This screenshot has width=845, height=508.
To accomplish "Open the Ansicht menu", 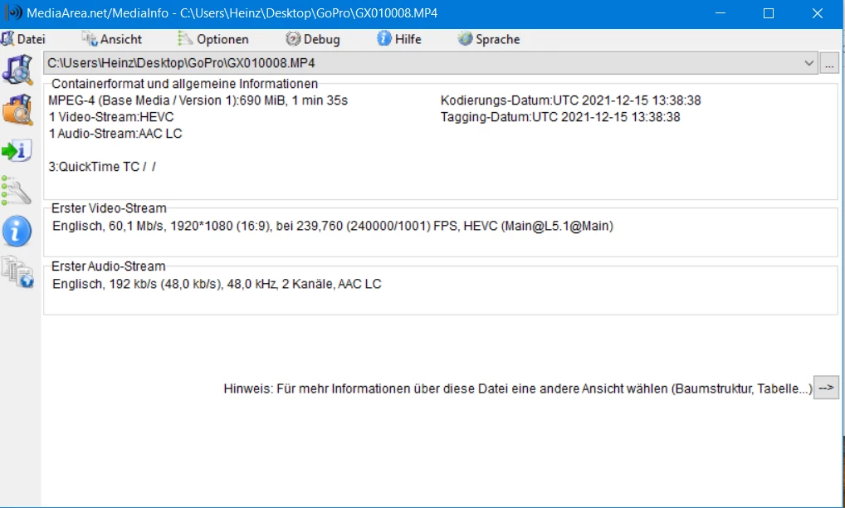I will pos(111,39).
